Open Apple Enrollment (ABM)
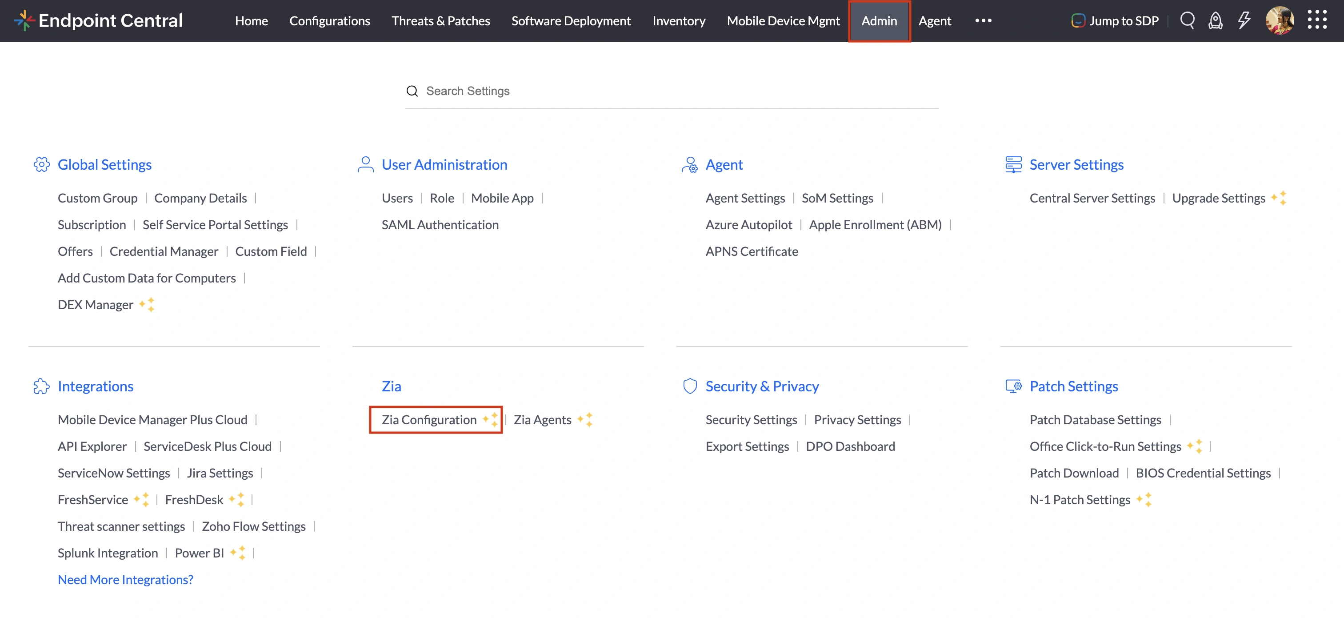 tap(875, 224)
